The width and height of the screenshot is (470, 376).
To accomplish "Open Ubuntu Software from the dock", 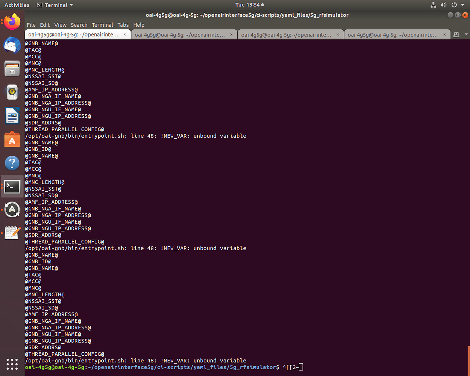I will click(x=12, y=139).
